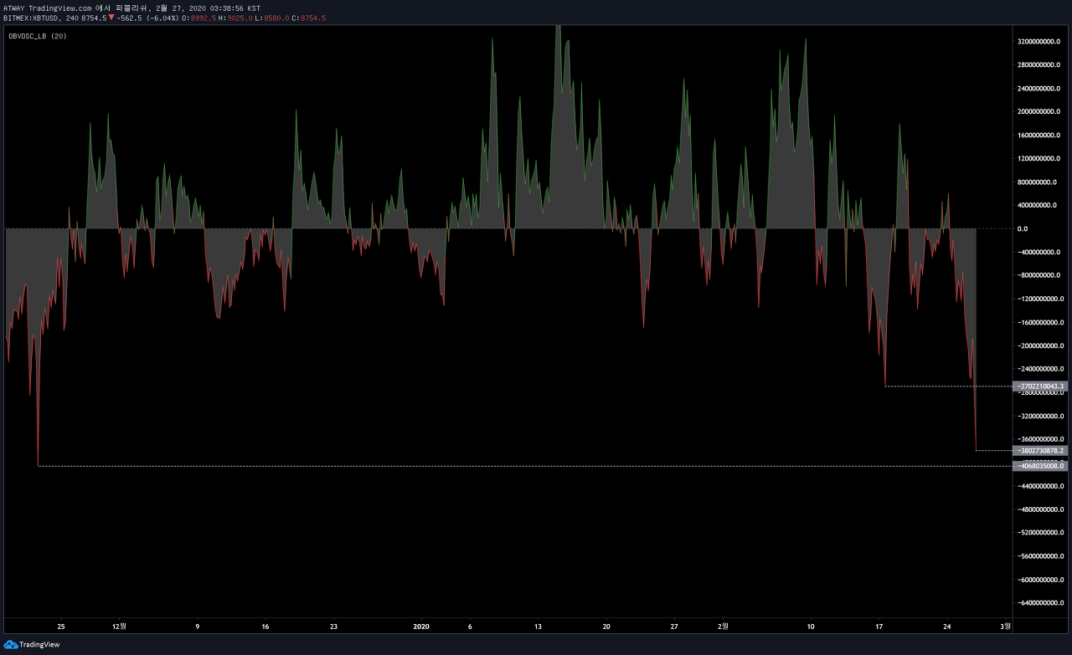This screenshot has width=1072, height=655.
Task: Click the 12월 date label on time axis
Action: [x=120, y=625]
